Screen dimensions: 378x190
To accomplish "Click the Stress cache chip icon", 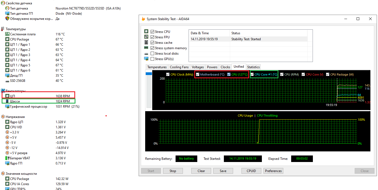I will 146,42.
